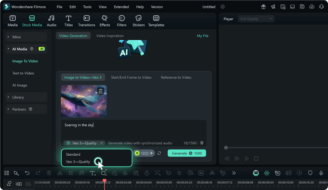328x190 pixels.
Task: Open the Templates panel
Action: tap(156, 21)
